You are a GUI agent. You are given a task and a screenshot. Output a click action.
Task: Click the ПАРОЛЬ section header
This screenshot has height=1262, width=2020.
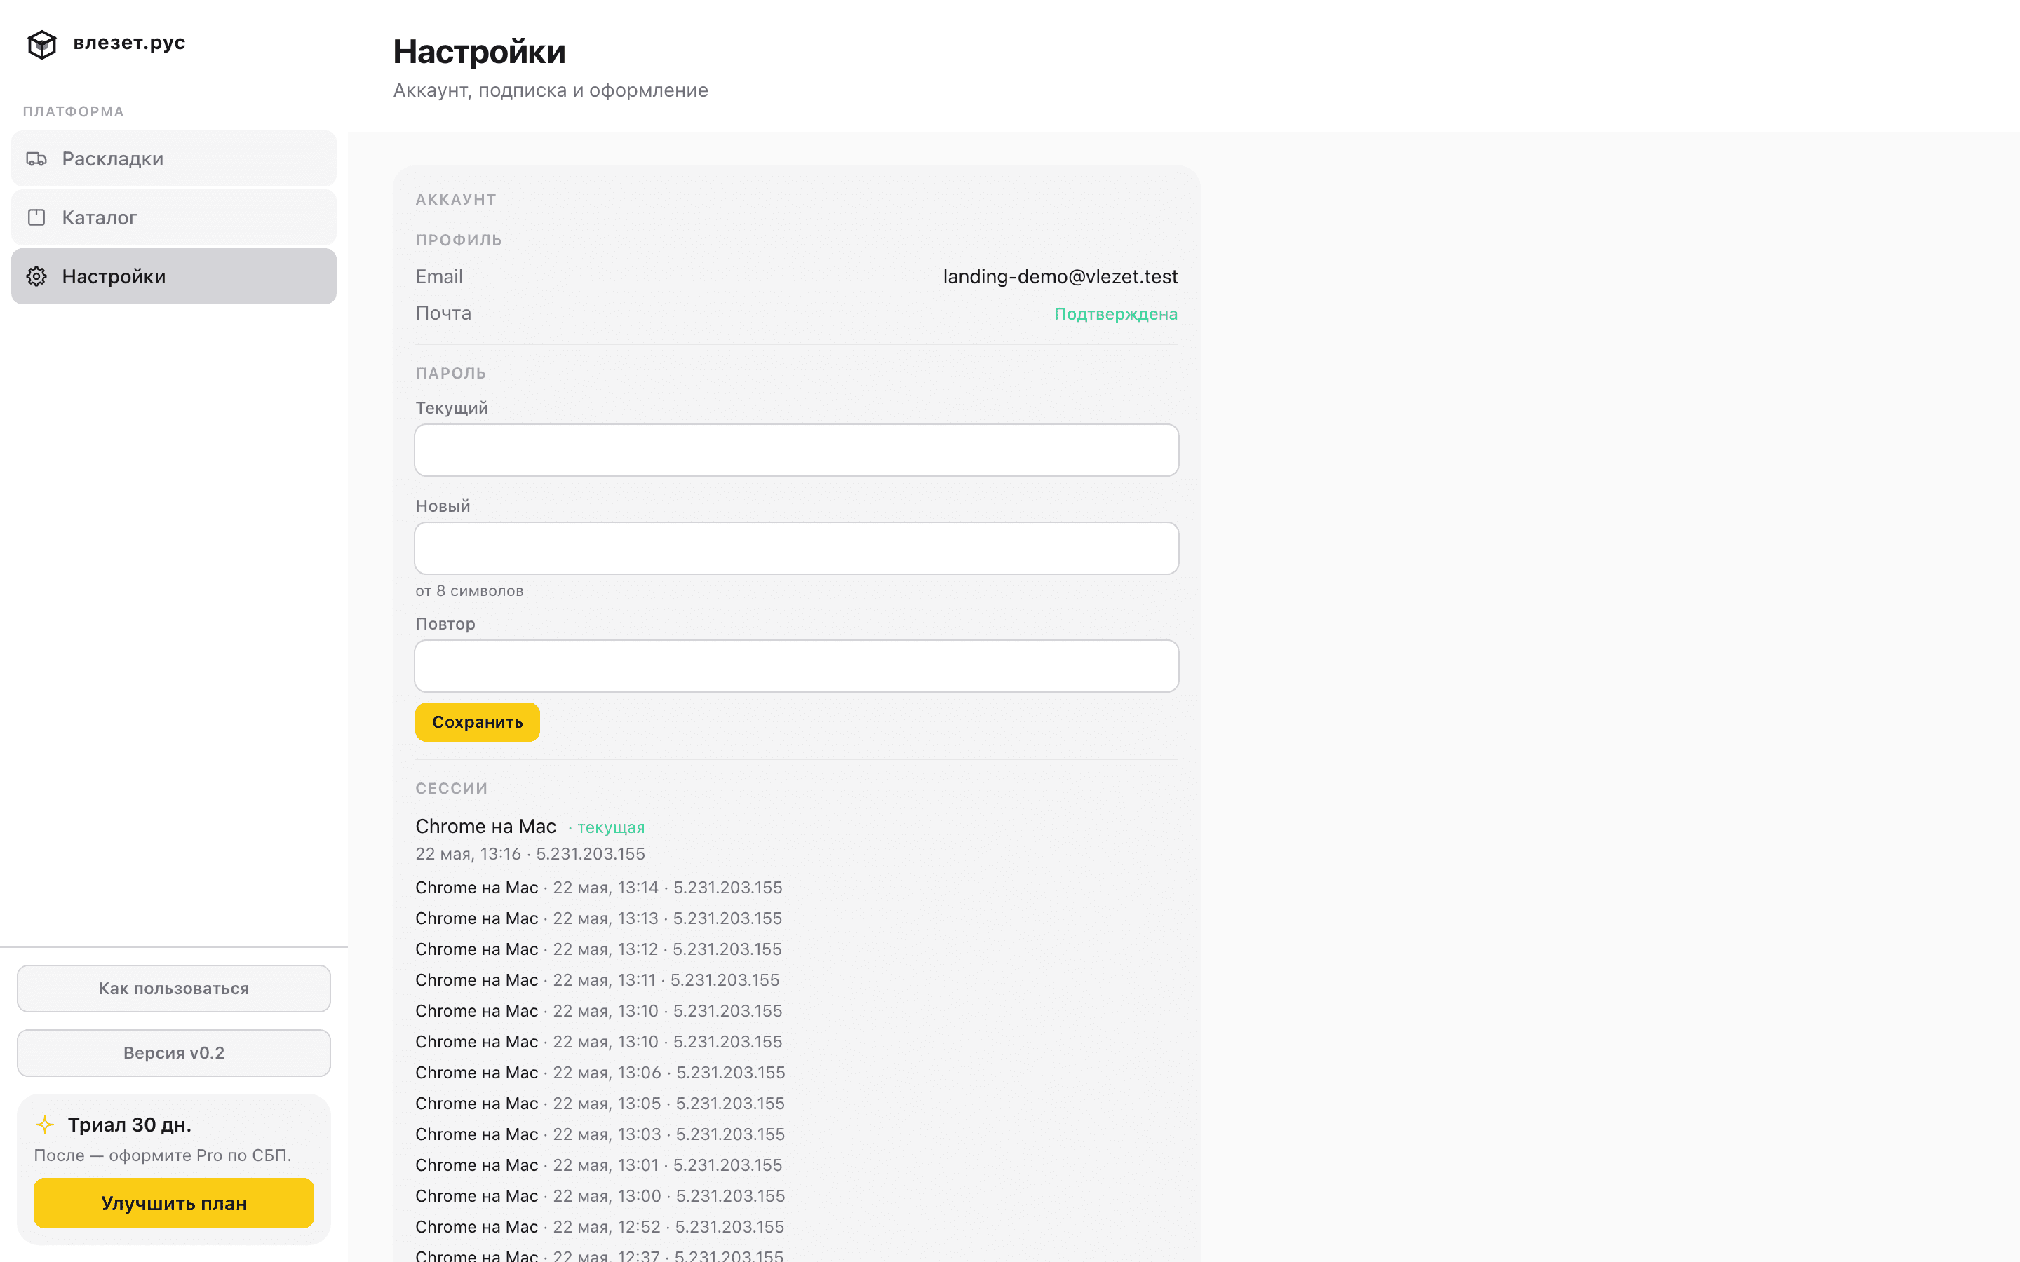tap(451, 373)
